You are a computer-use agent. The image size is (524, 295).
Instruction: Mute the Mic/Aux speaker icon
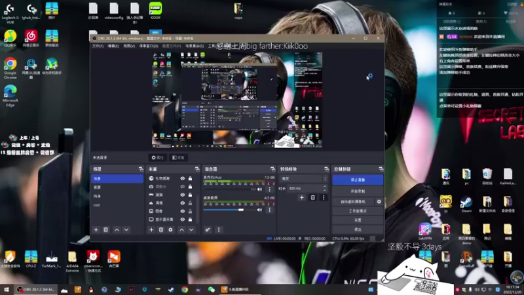259,189
